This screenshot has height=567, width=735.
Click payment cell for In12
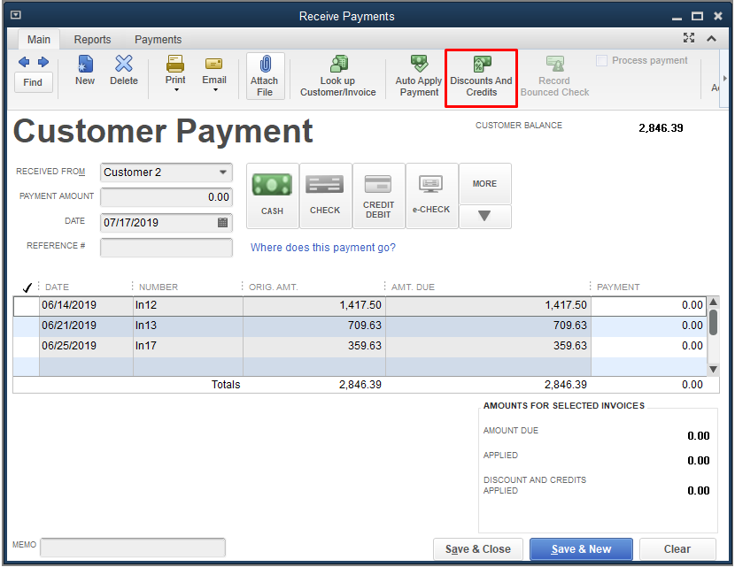(649, 306)
